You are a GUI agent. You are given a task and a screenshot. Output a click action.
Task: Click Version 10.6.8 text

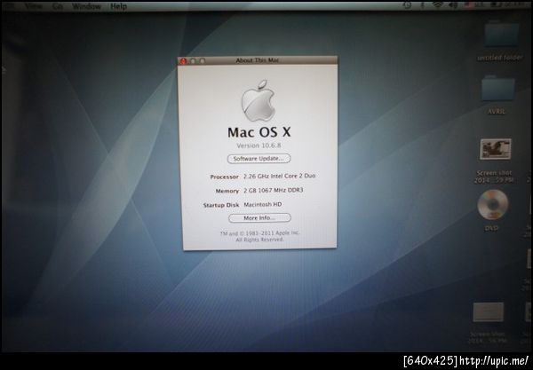[x=259, y=146]
